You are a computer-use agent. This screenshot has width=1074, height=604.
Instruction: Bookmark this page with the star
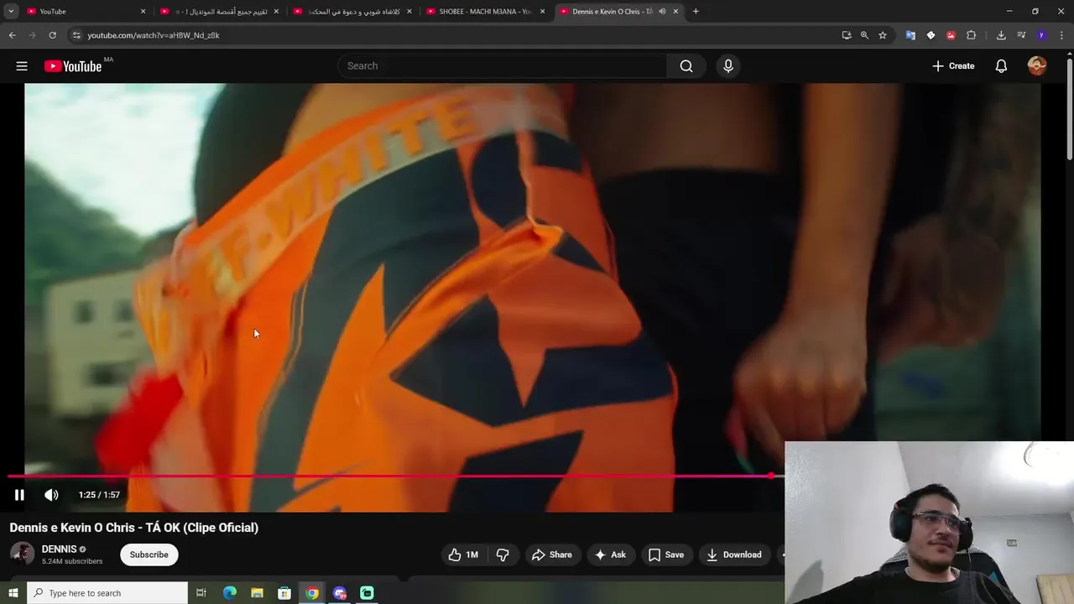[883, 35]
